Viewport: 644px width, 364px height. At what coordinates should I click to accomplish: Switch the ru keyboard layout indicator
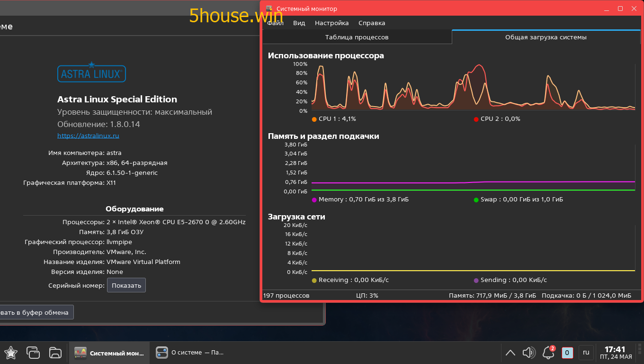(x=586, y=353)
